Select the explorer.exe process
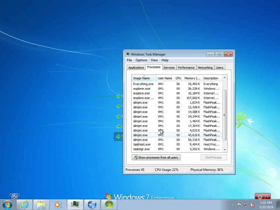 click(177, 89)
